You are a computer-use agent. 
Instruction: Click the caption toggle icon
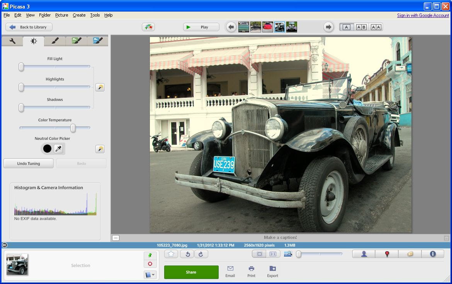116,238
